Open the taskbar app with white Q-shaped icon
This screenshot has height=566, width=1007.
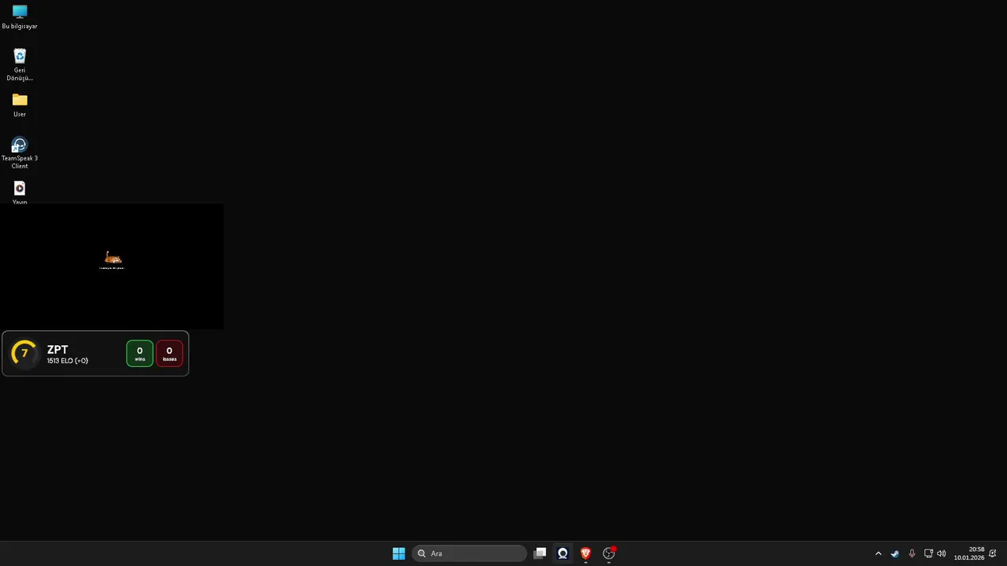click(563, 553)
